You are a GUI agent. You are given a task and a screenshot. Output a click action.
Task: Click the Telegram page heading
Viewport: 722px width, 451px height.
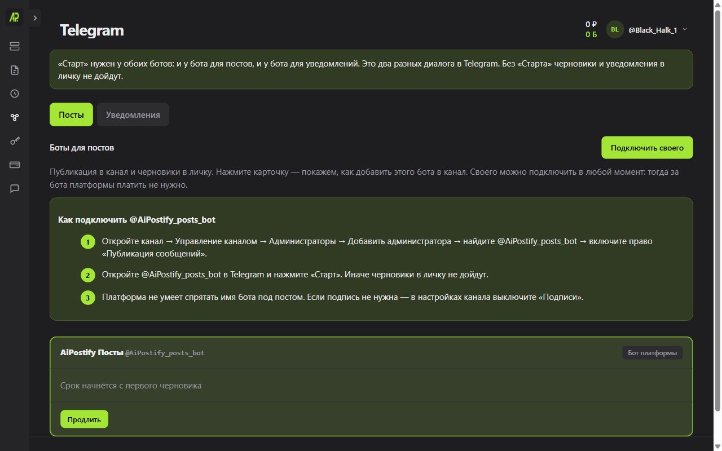tap(92, 30)
